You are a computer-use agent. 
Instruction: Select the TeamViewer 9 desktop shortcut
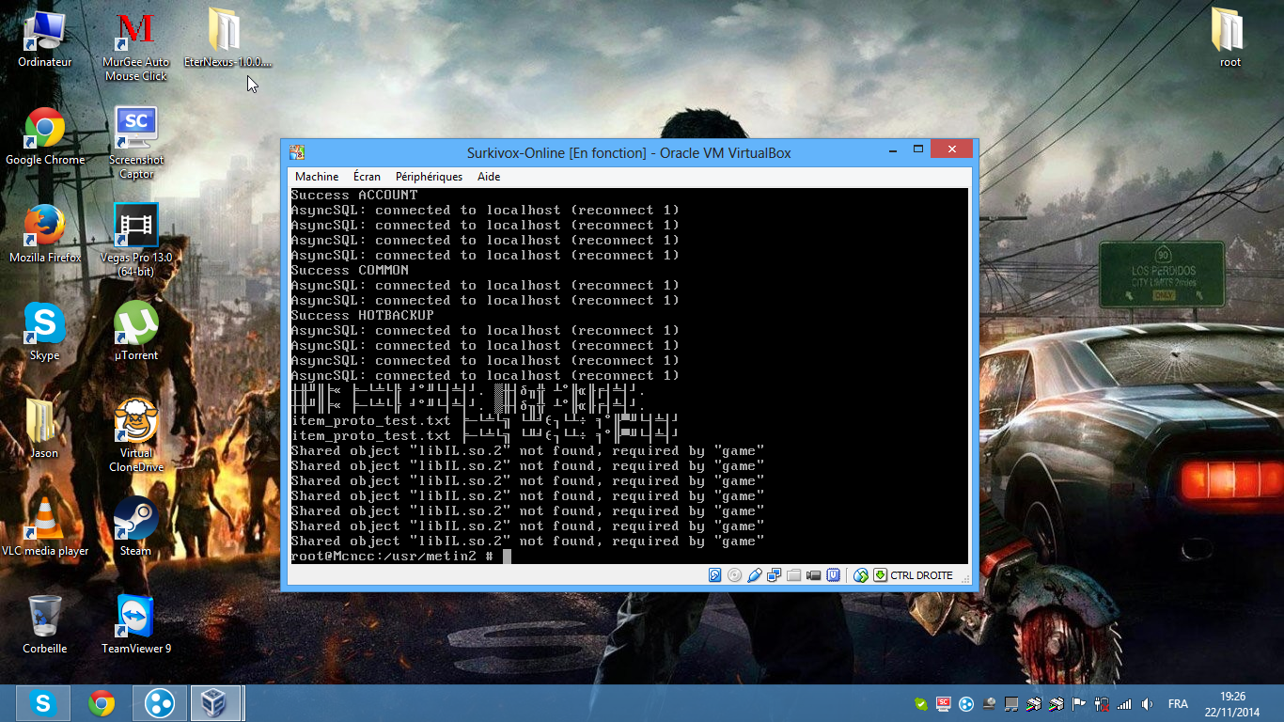[x=136, y=625]
